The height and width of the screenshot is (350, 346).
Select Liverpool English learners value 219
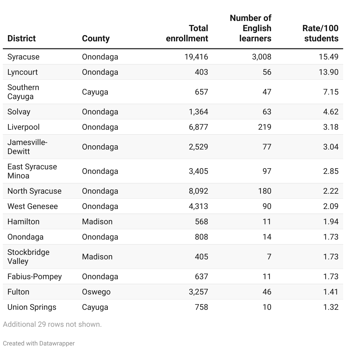point(265,127)
